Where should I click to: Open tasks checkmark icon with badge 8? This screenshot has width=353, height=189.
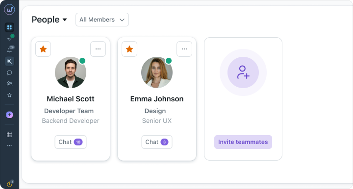click(10, 38)
